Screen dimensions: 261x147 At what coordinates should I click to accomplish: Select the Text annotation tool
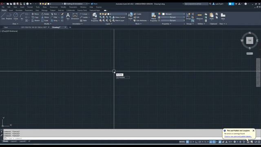coord(68,16)
